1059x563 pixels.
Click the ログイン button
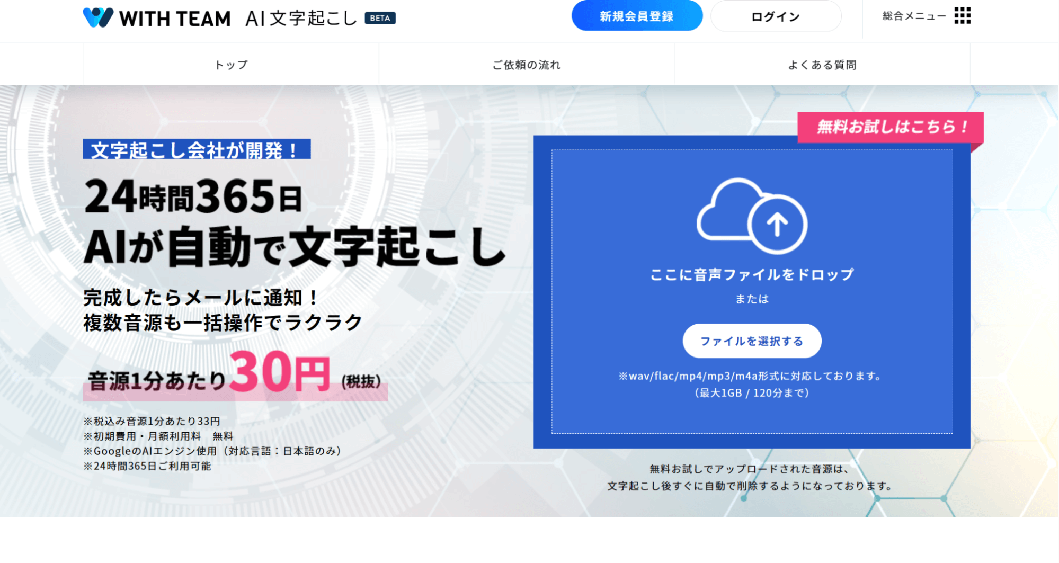[776, 16]
